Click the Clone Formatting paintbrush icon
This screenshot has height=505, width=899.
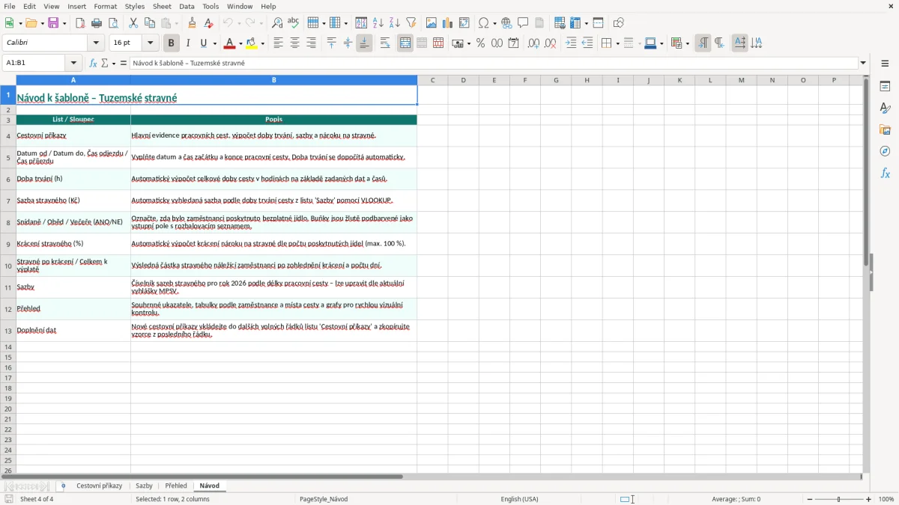[193, 23]
